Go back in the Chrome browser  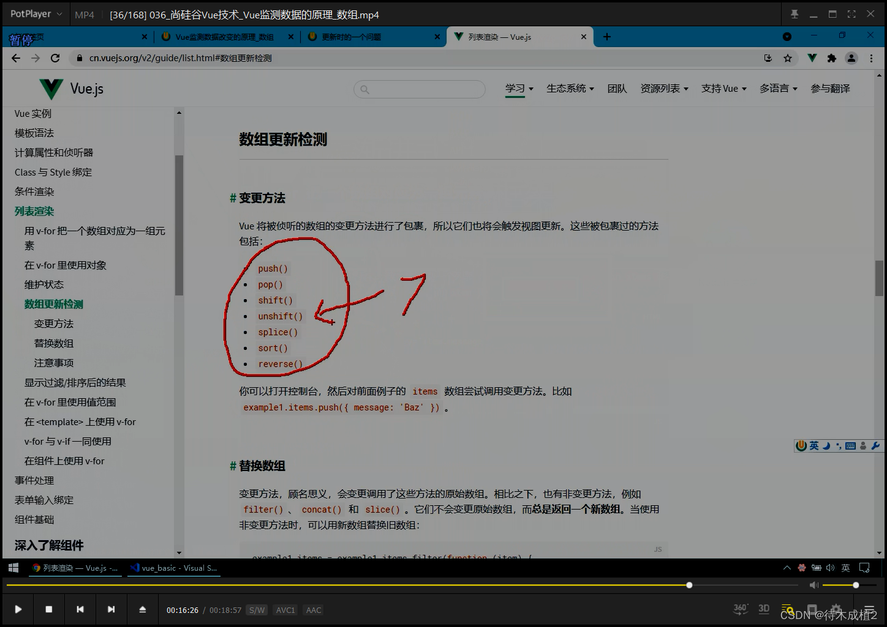(17, 58)
